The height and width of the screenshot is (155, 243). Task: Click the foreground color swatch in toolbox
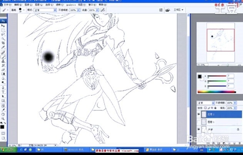point(2,127)
